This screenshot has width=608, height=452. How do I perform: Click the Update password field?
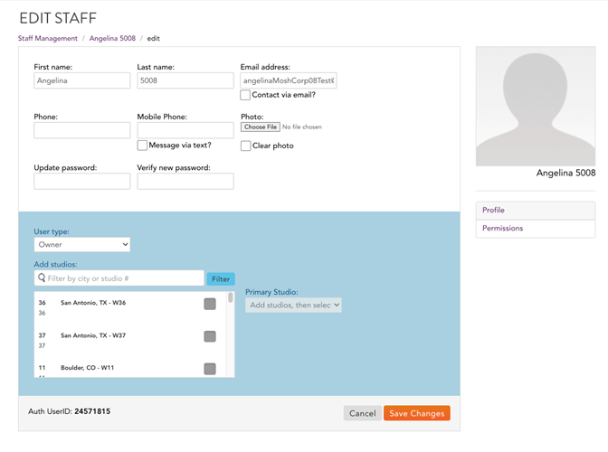tap(82, 182)
